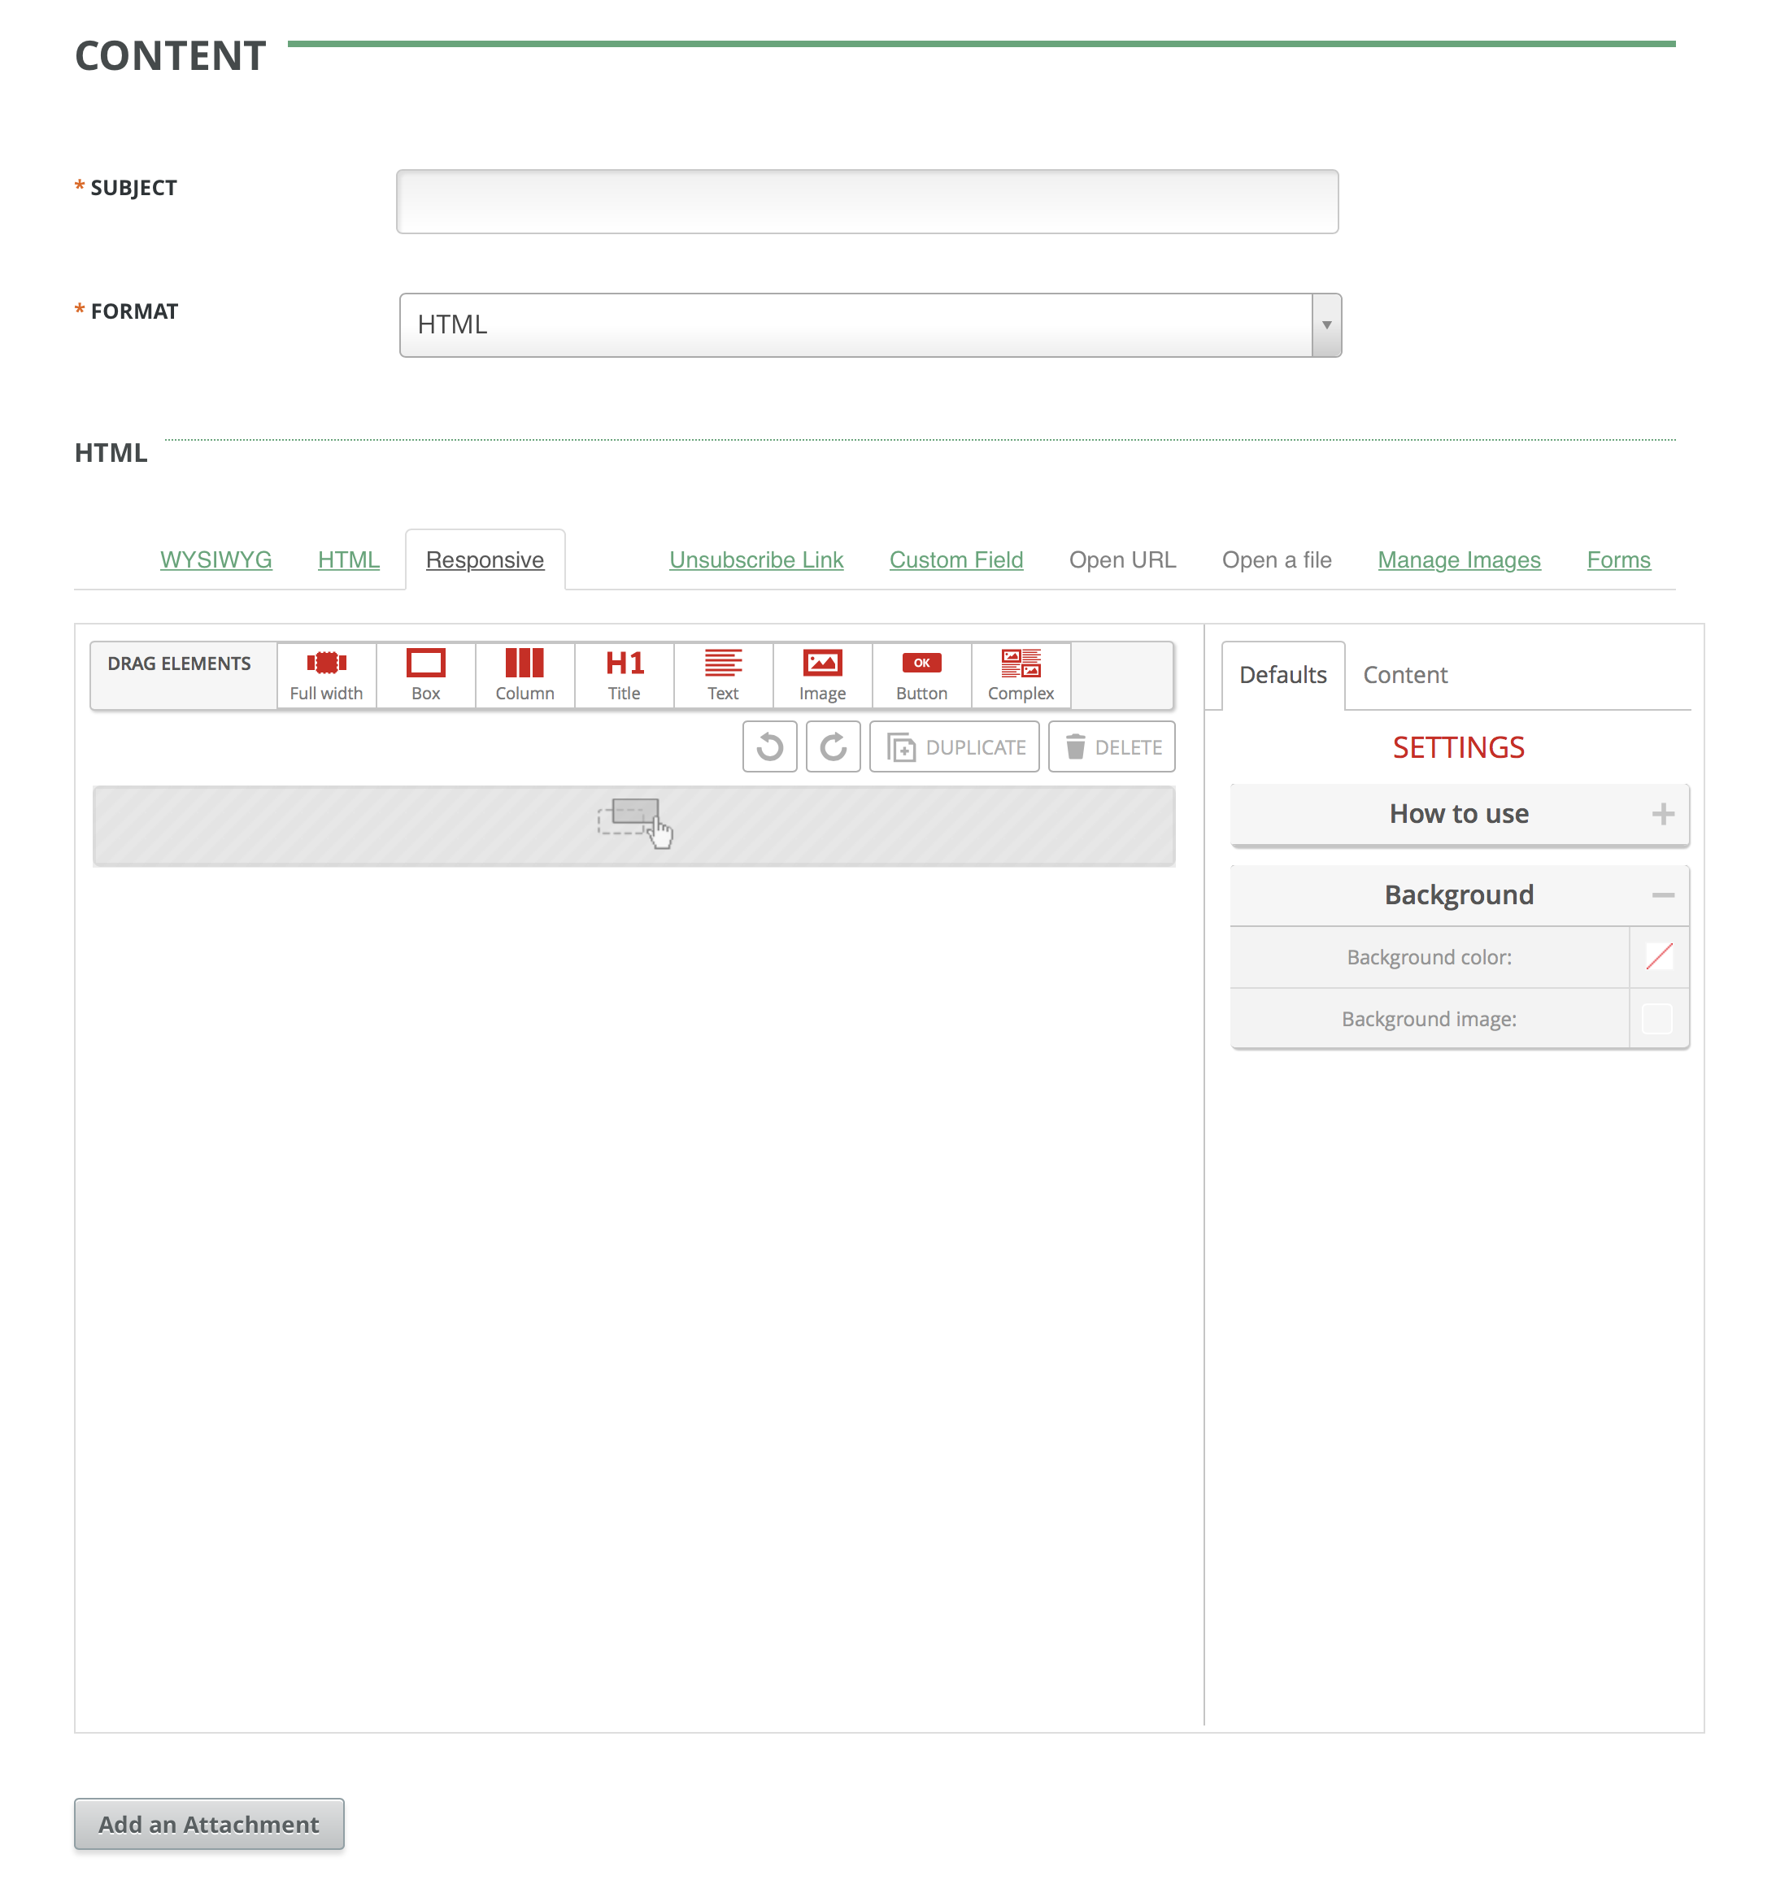Toggle the Background image checkbox
This screenshot has height=1880, width=1789.
[1657, 1018]
